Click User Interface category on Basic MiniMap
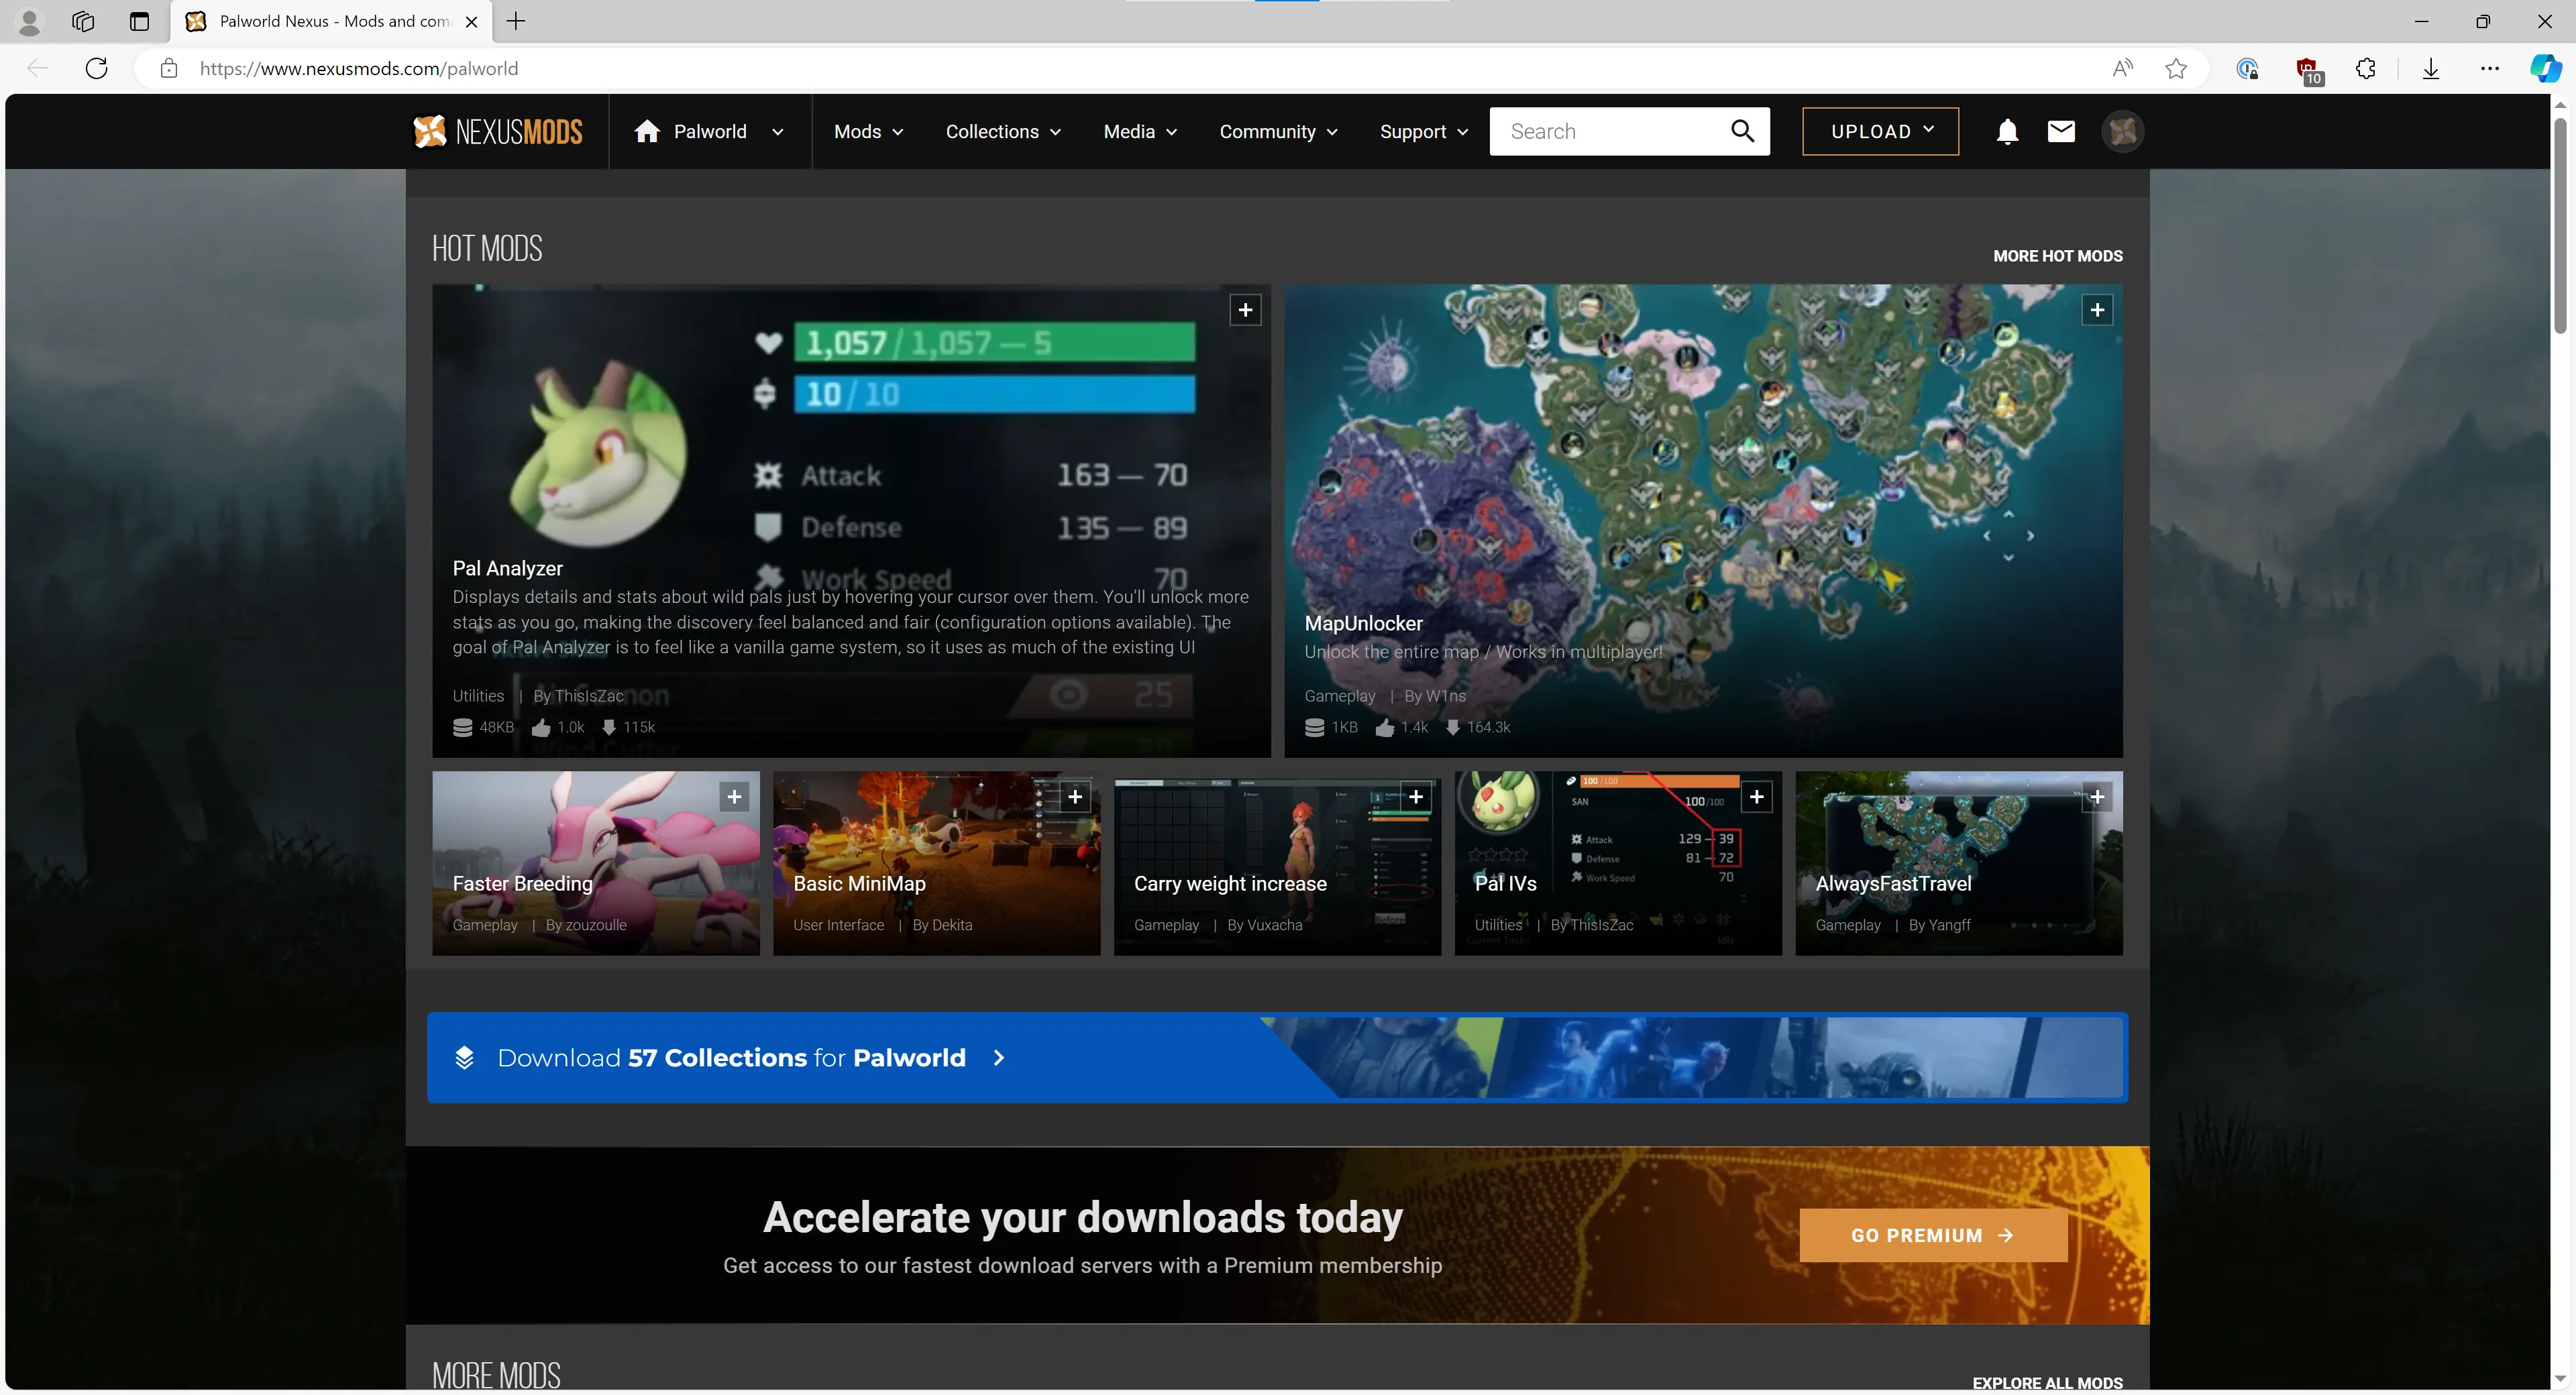This screenshot has width=2576, height=1395. [838, 925]
